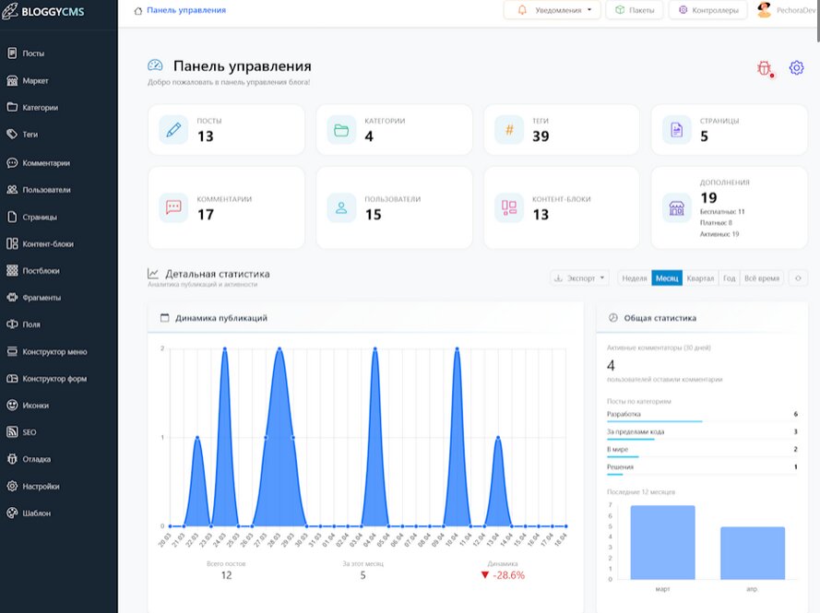Viewport: 820px width, 613px height.
Task: Open dashboard settings gear icon
Action: (x=795, y=68)
